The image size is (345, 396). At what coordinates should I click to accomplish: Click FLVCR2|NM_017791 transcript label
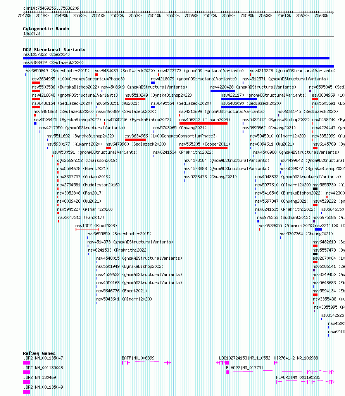tap(245, 368)
